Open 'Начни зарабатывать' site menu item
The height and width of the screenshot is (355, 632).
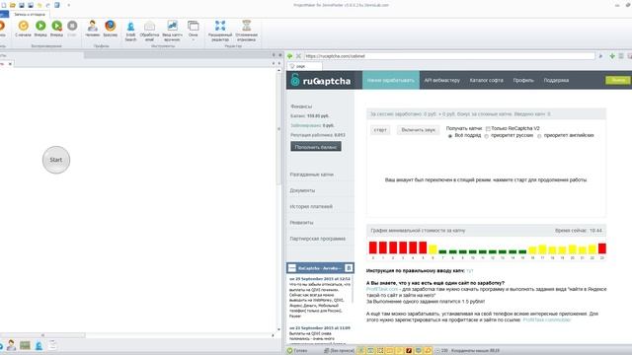point(391,80)
